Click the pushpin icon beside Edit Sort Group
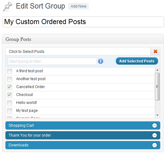Image resolution: width=166 pixels, height=154 pixels. 8,6
